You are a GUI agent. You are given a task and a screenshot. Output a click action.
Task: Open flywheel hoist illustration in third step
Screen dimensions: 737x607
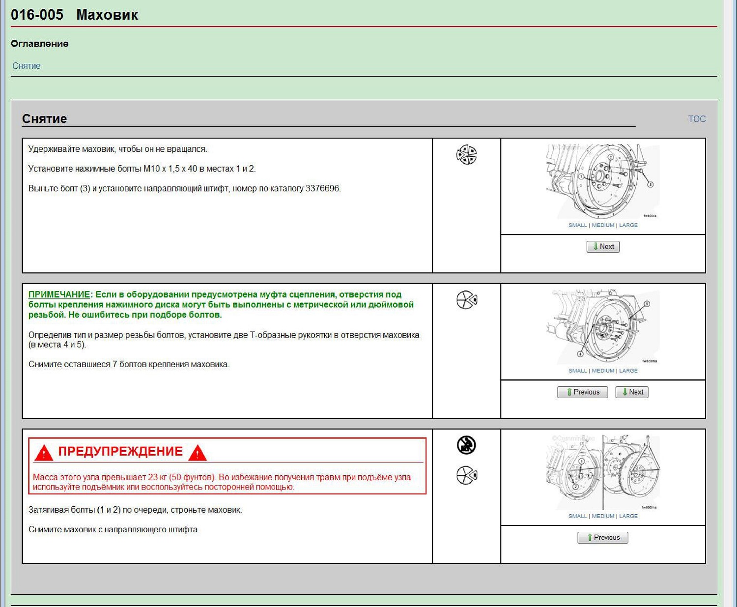(x=603, y=472)
